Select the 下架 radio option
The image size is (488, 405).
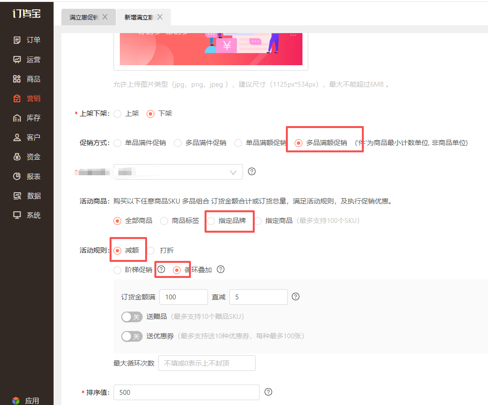pyautogui.click(x=150, y=114)
